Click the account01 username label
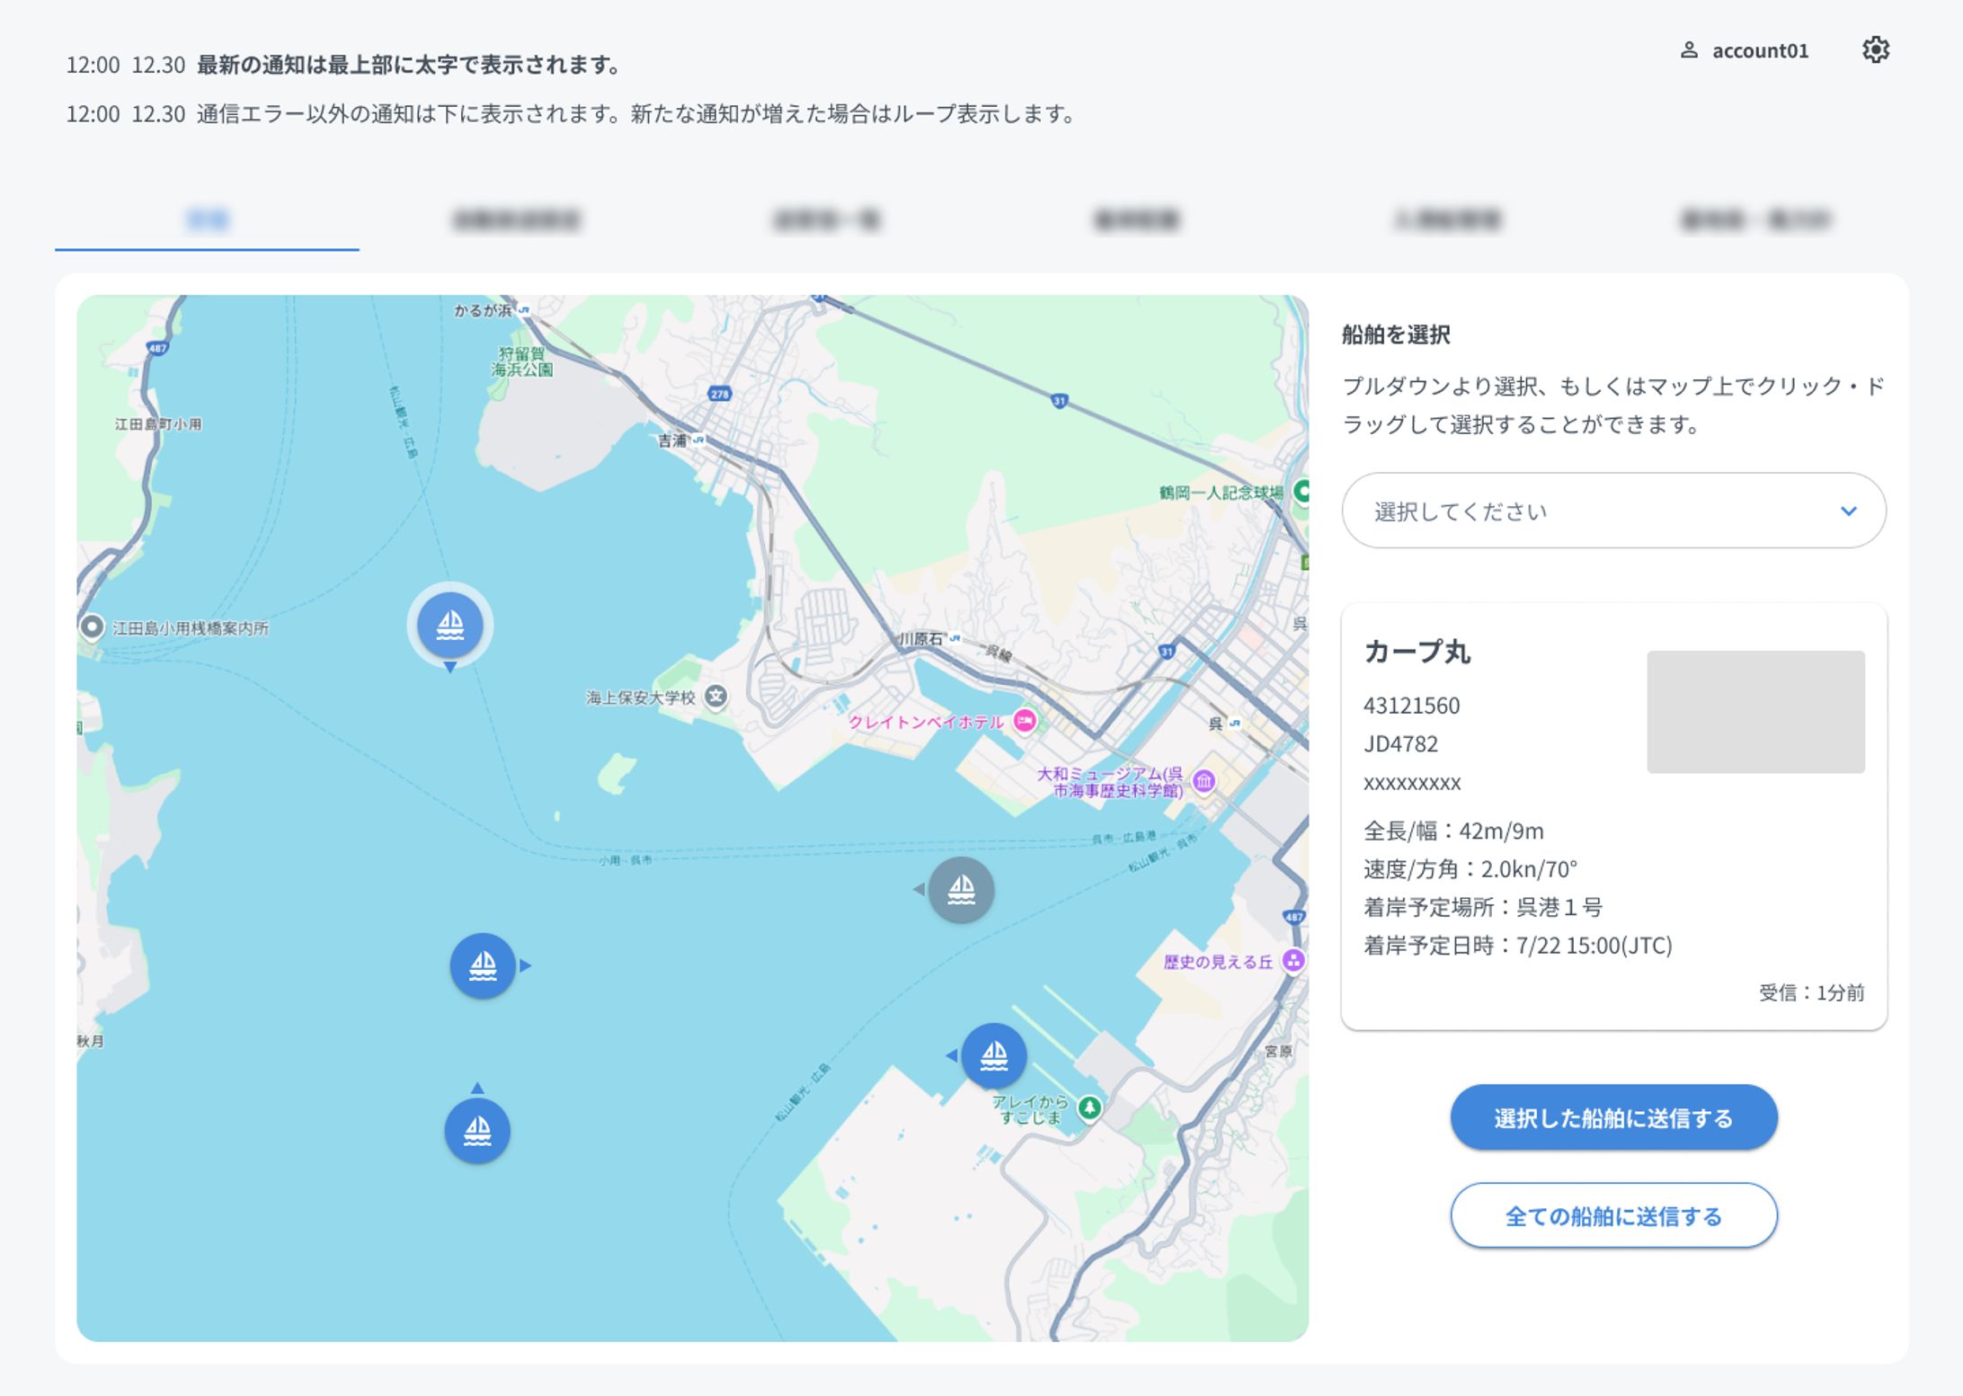 coord(1760,50)
